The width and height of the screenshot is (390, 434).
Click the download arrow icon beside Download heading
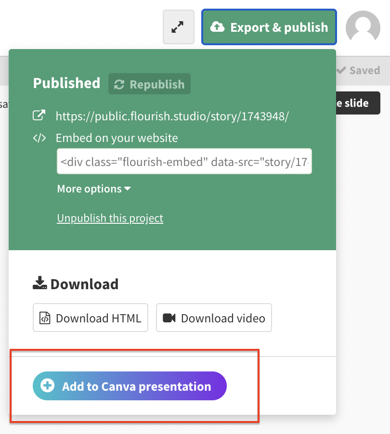point(39,283)
